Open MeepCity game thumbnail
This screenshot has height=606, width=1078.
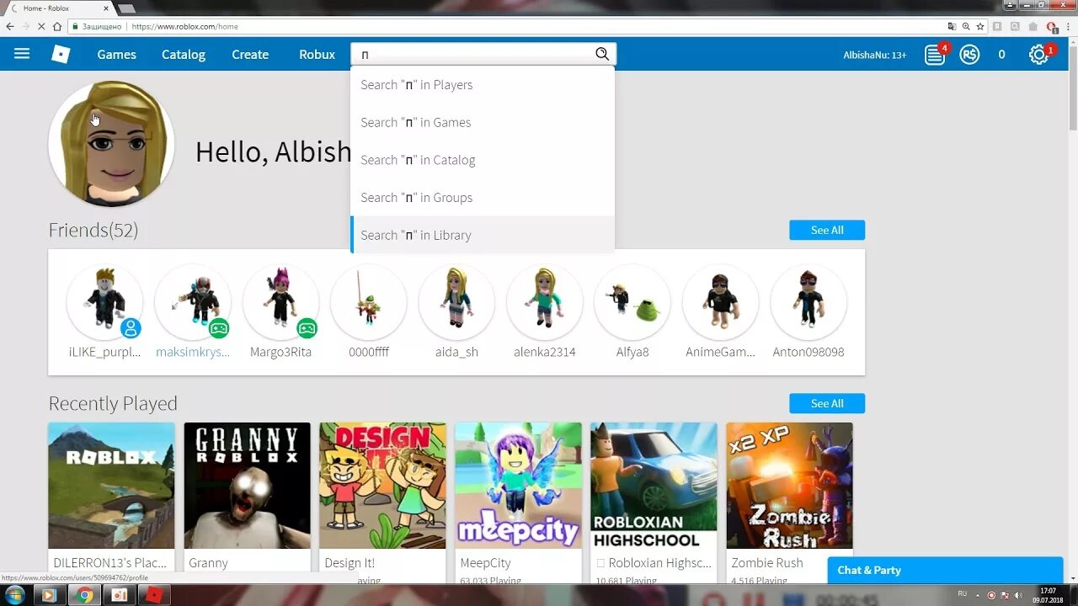518,486
